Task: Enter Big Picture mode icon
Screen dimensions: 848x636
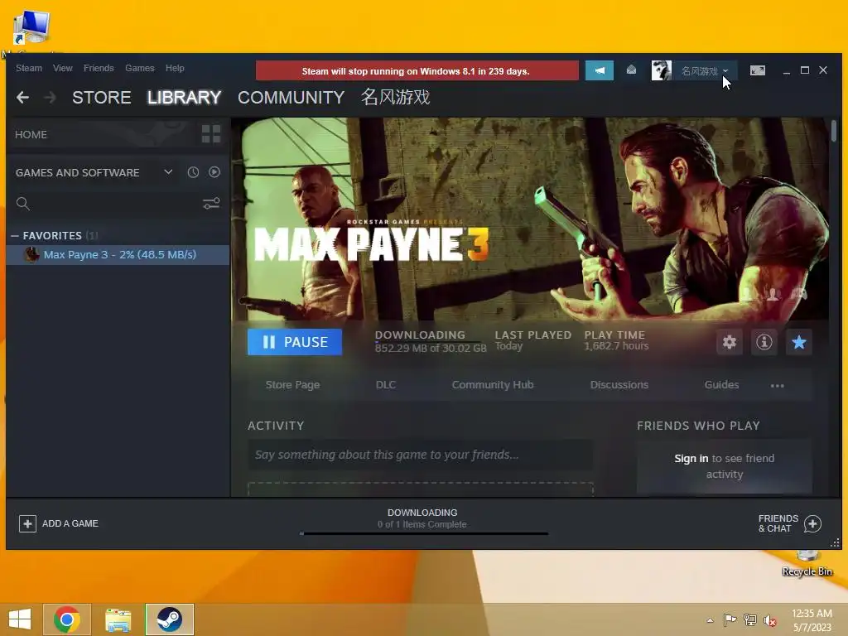Action: (x=757, y=71)
